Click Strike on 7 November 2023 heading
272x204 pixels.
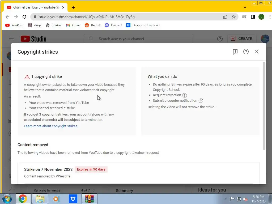point(48,169)
